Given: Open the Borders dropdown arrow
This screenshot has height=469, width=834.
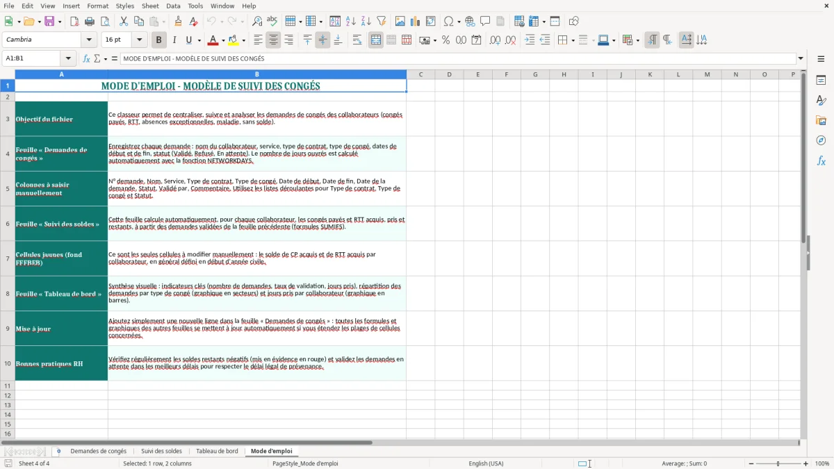Looking at the screenshot, I should (573, 40).
